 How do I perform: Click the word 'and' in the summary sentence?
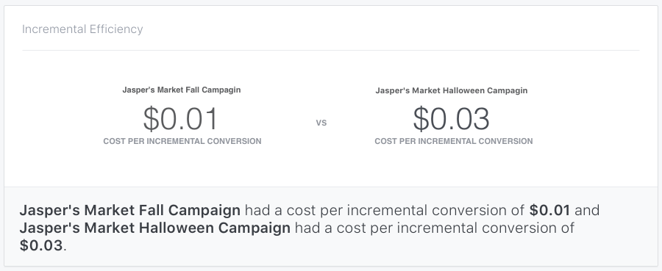click(x=587, y=210)
